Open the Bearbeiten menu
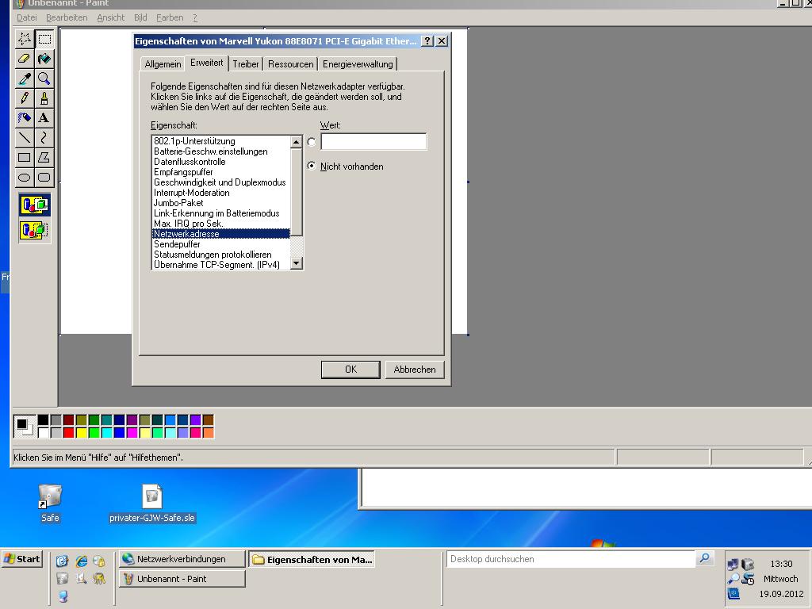 [x=67, y=17]
